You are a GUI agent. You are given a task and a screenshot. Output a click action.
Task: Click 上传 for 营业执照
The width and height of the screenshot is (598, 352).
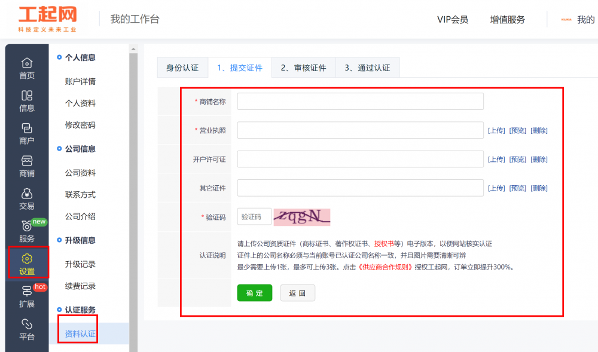pyautogui.click(x=496, y=131)
